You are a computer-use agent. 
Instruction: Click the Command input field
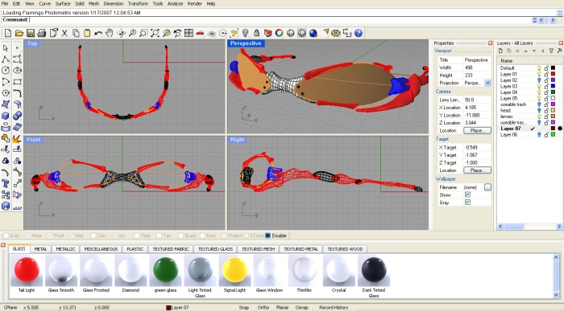(280, 20)
